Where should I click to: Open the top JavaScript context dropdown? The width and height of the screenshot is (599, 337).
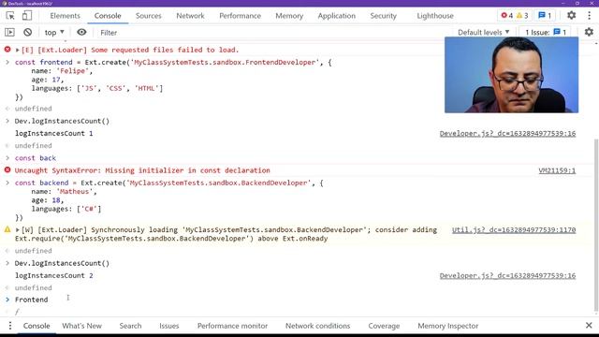click(x=54, y=33)
